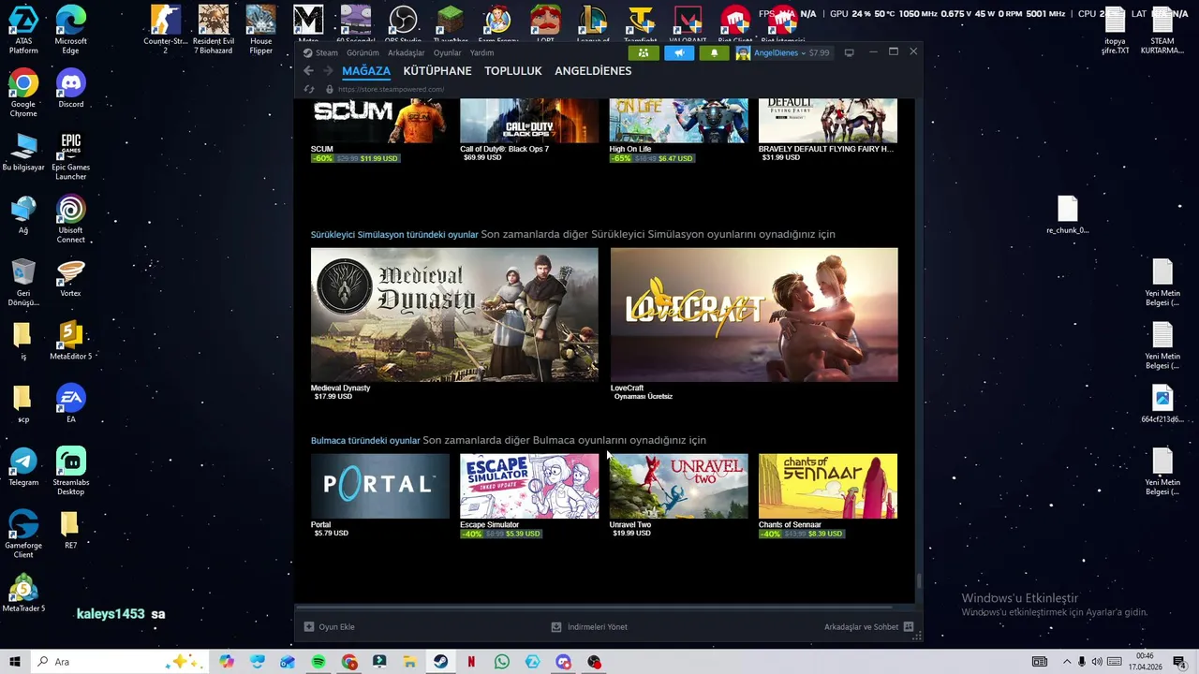The height and width of the screenshot is (674, 1199).
Task: Click the İndirmeleri Yönet label
Action: pos(598,627)
